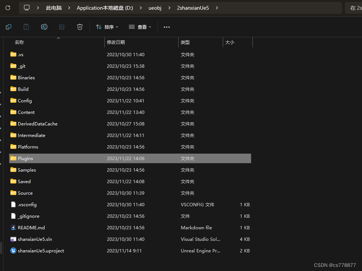Screen dimensions: 362x271
Task: Click the shanxianUe5.sln Visual Studio icon
Action: pos(13,239)
